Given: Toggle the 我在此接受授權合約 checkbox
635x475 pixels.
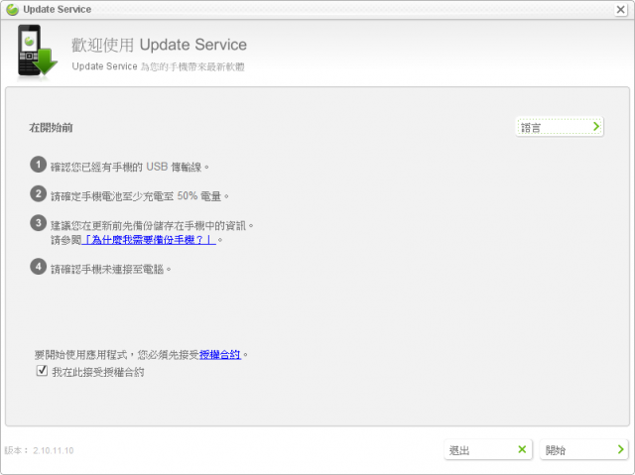Looking at the screenshot, I should 42,371.
